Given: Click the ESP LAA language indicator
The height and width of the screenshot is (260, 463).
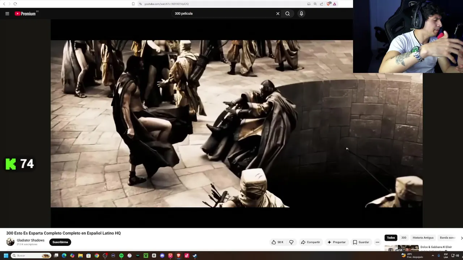Looking at the screenshot, I should click(446, 256).
